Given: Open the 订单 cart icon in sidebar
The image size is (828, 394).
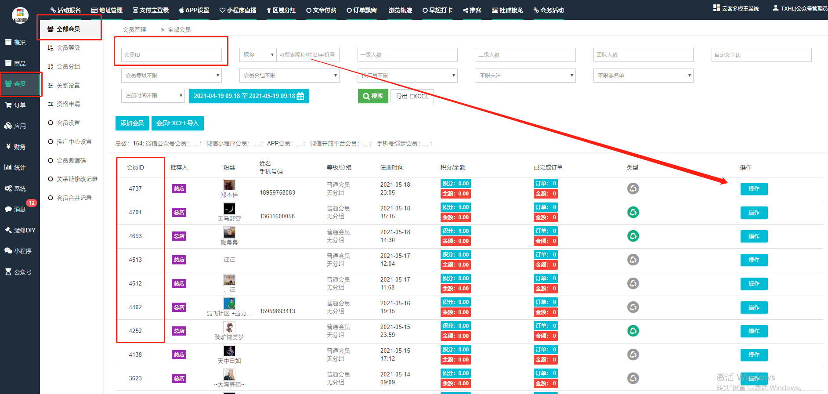Looking at the screenshot, I should (x=8, y=105).
